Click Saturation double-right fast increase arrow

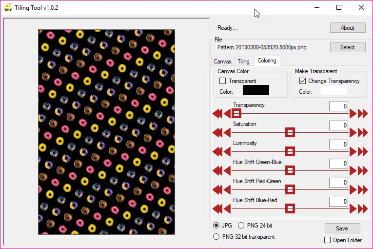tap(363, 133)
